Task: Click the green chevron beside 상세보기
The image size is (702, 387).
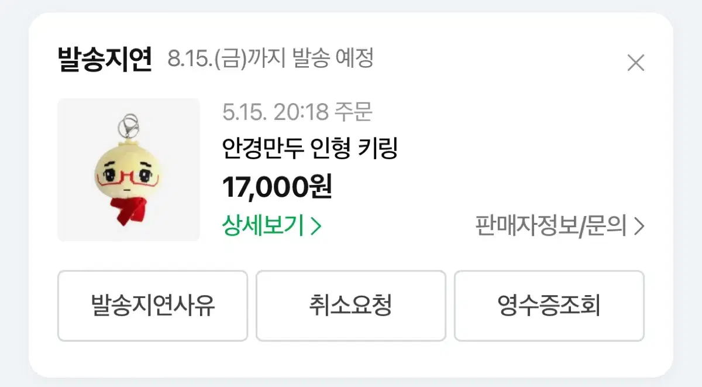Action: coord(316,226)
